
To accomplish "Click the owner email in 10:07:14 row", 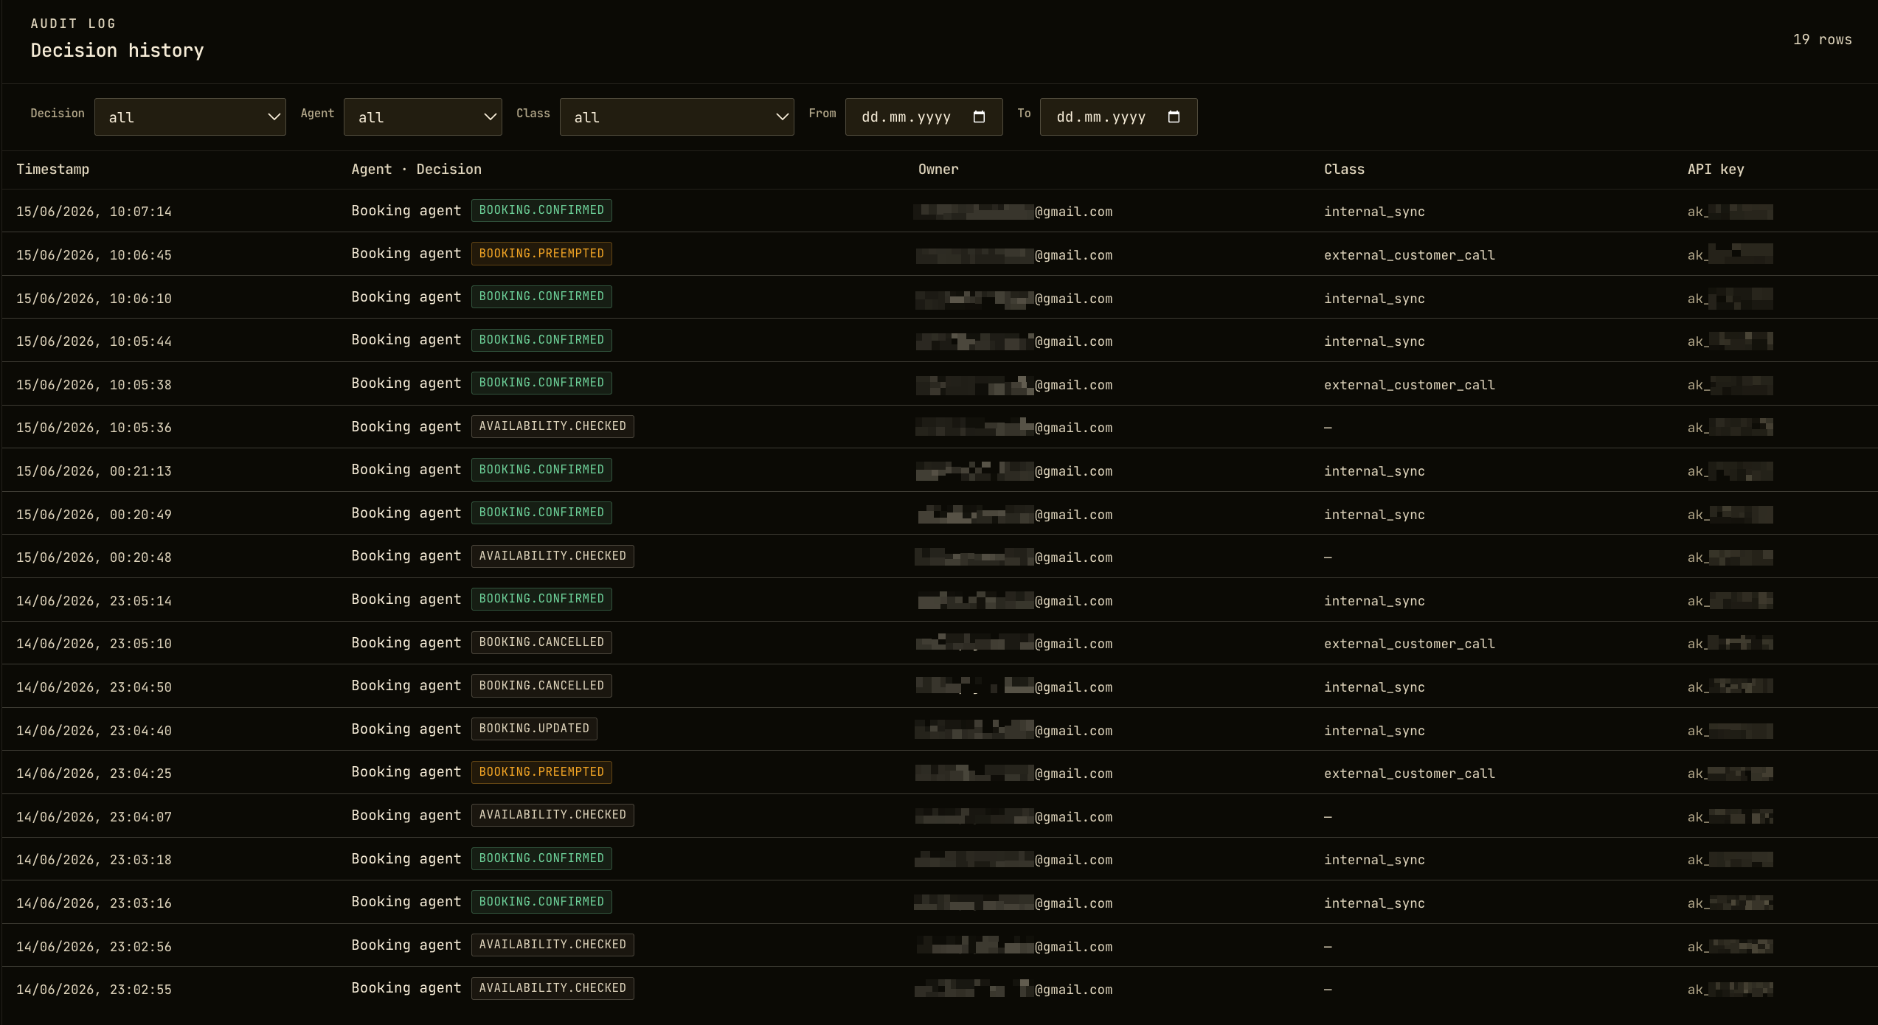I will pyautogui.click(x=1014, y=212).
